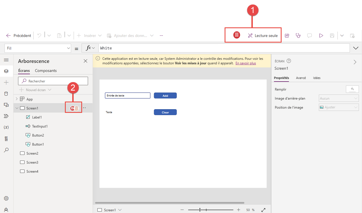Close the Arborescence panel
The image size is (362, 213).
click(x=85, y=61)
